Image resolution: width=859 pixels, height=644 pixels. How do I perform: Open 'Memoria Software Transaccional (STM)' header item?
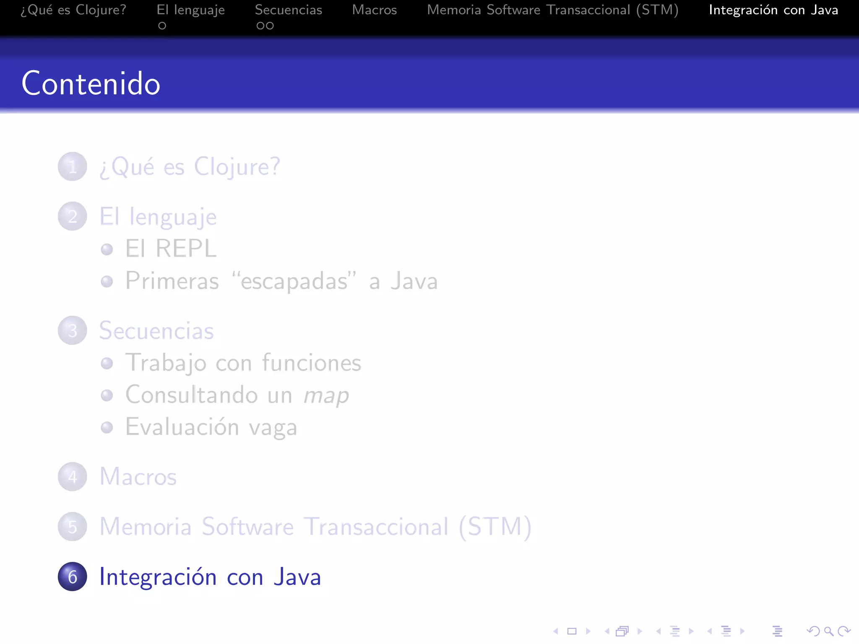click(x=553, y=10)
